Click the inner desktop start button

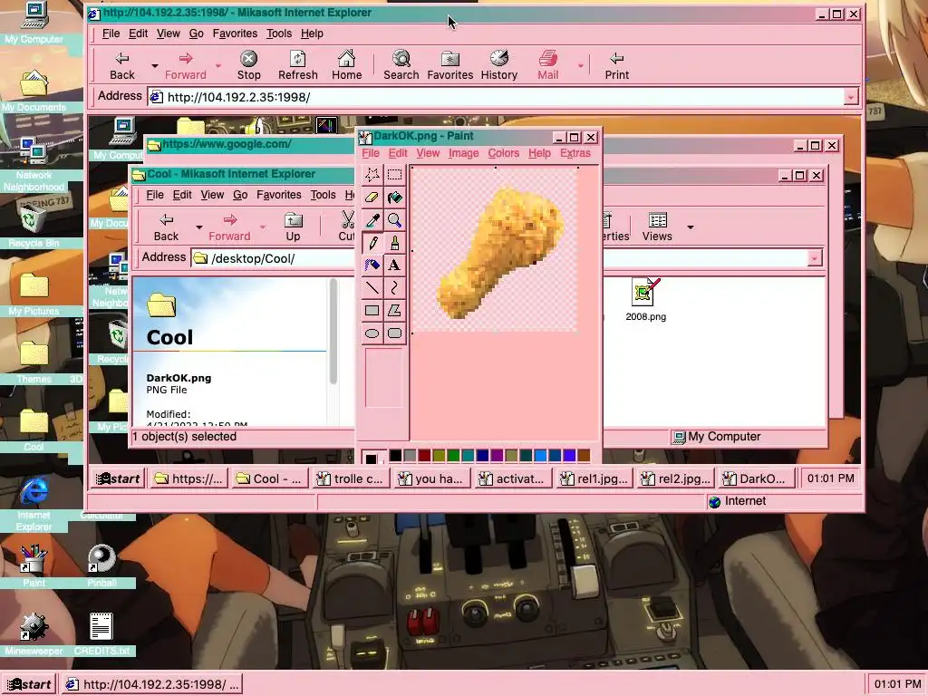click(119, 478)
